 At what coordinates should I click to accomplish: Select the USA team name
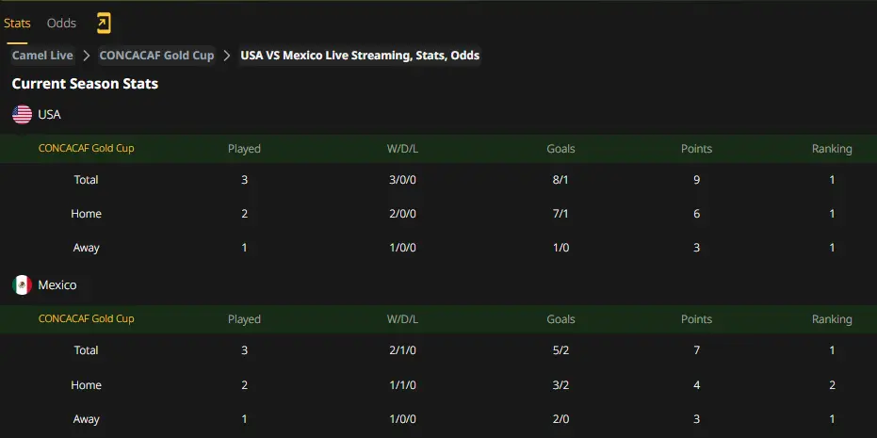[49, 115]
